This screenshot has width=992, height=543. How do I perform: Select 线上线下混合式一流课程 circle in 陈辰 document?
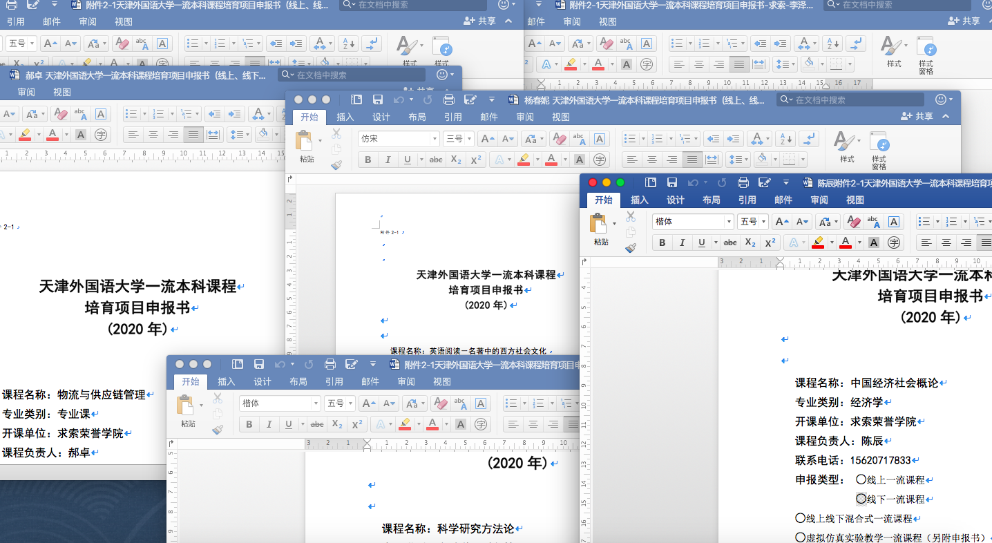[x=800, y=517]
